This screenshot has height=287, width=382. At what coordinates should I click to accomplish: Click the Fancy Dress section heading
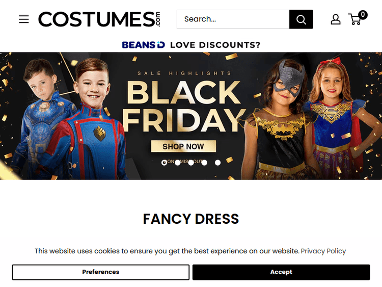[x=191, y=219]
